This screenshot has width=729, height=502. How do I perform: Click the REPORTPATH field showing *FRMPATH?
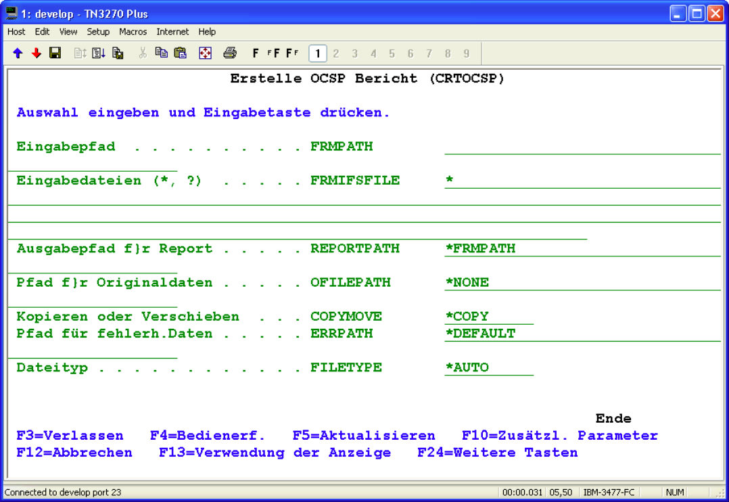pos(582,248)
